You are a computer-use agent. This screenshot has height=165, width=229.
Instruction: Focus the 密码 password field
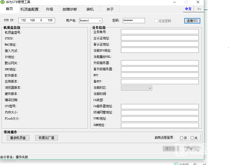pos(134,21)
